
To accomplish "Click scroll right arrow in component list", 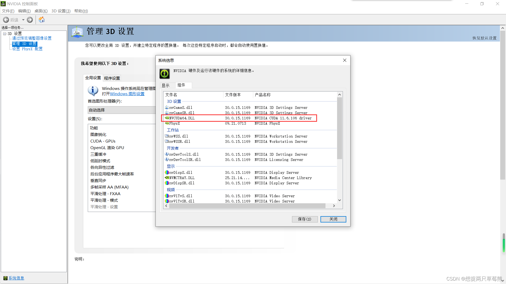I will click(x=334, y=206).
